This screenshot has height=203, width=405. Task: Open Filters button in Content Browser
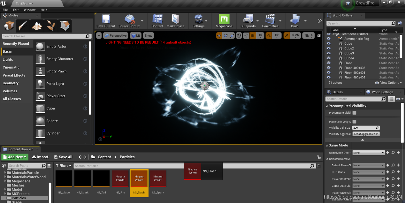coord(64,166)
